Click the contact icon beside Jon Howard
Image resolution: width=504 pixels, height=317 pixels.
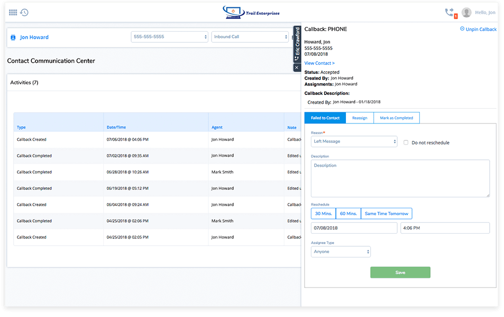click(x=13, y=37)
